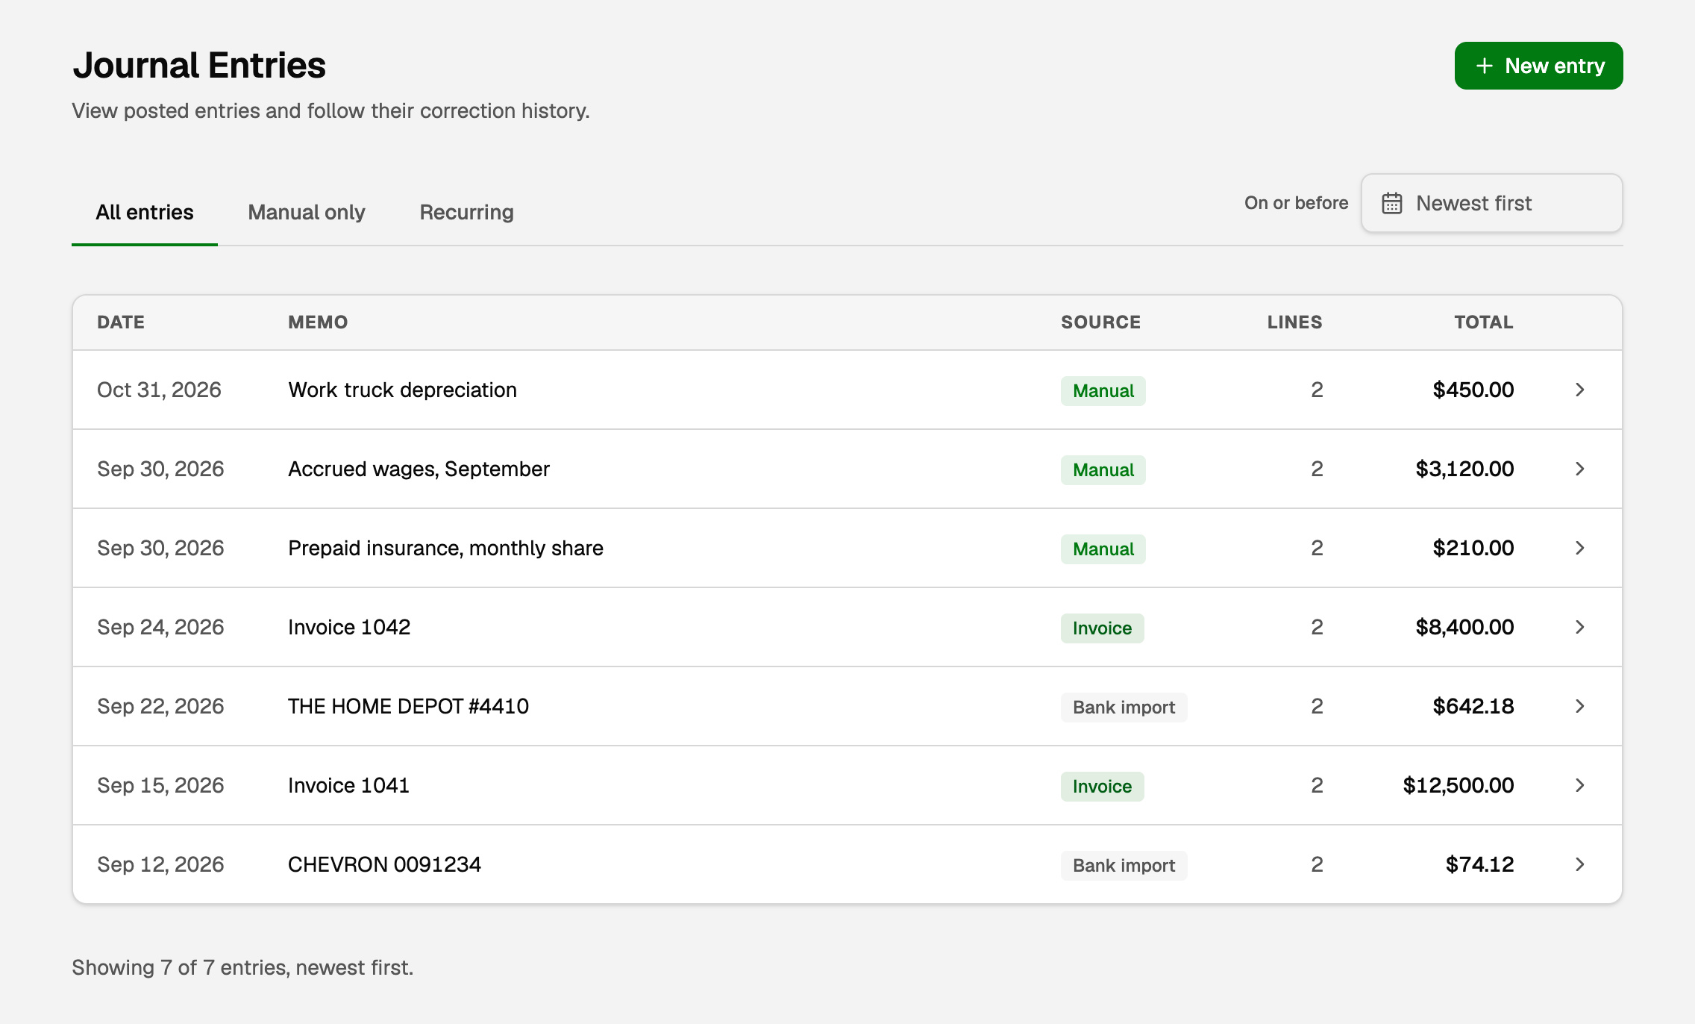Select the Invoice 1041 memo
The width and height of the screenshot is (1695, 1024).
pos(348,785)
